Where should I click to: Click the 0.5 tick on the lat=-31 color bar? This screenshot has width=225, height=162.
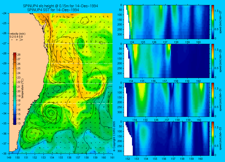(x=216, y=107)
